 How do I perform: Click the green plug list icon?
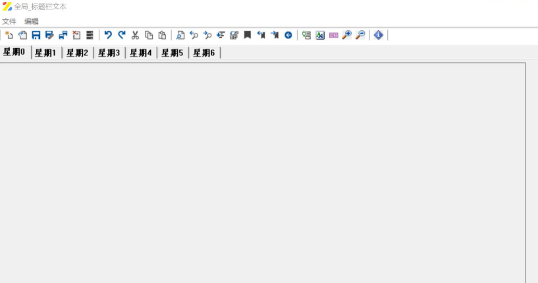306,35
